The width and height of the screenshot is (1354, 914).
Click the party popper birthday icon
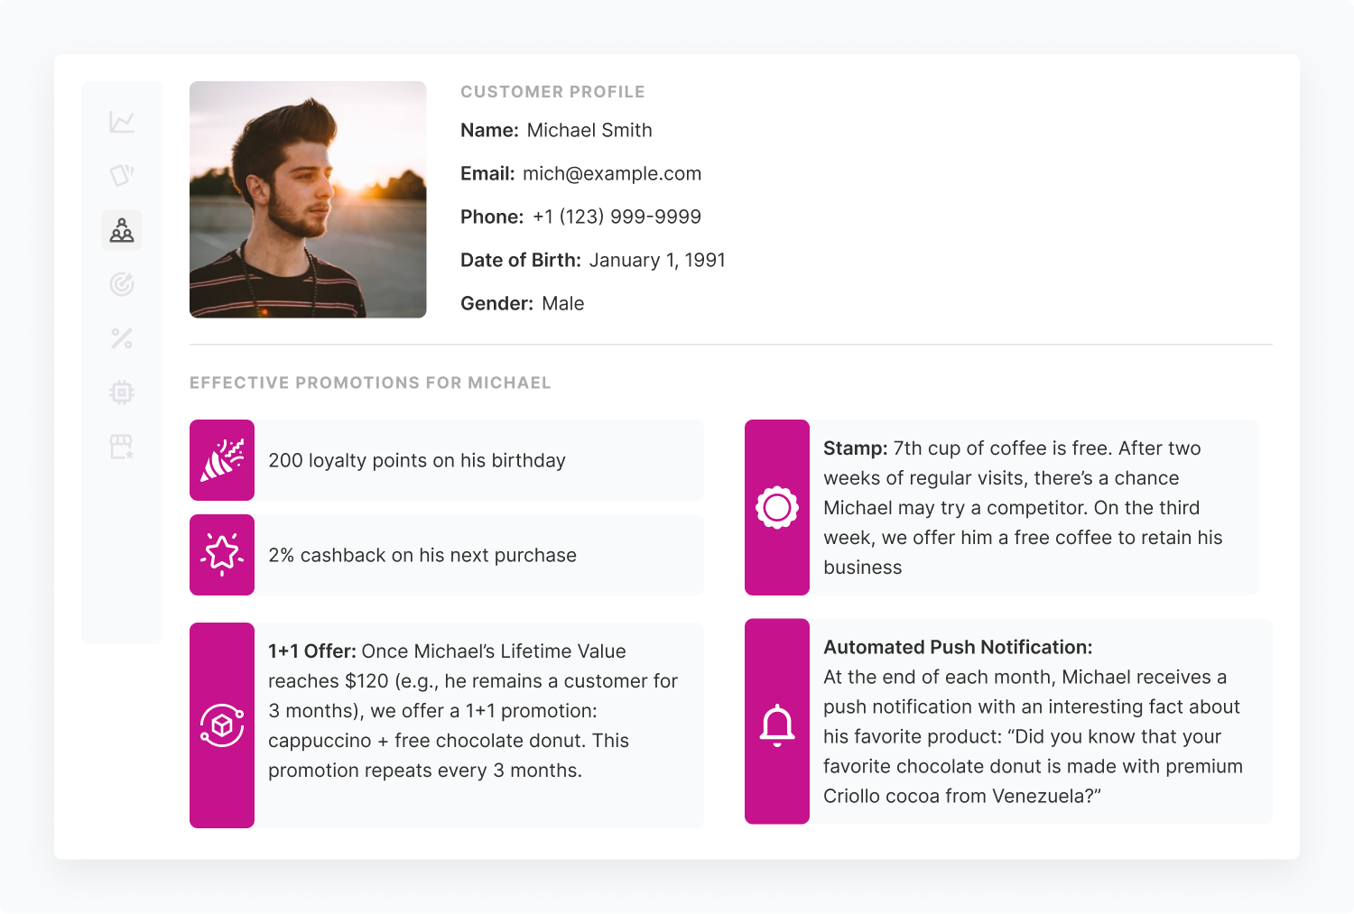pos(222,460)
